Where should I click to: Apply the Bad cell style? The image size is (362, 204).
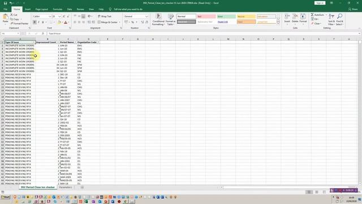pyautogui.click(x=206, y=16)
